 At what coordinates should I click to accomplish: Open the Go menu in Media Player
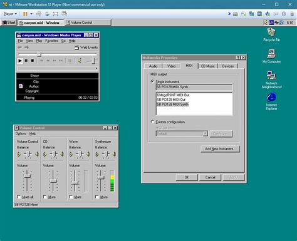click(63, 41)
